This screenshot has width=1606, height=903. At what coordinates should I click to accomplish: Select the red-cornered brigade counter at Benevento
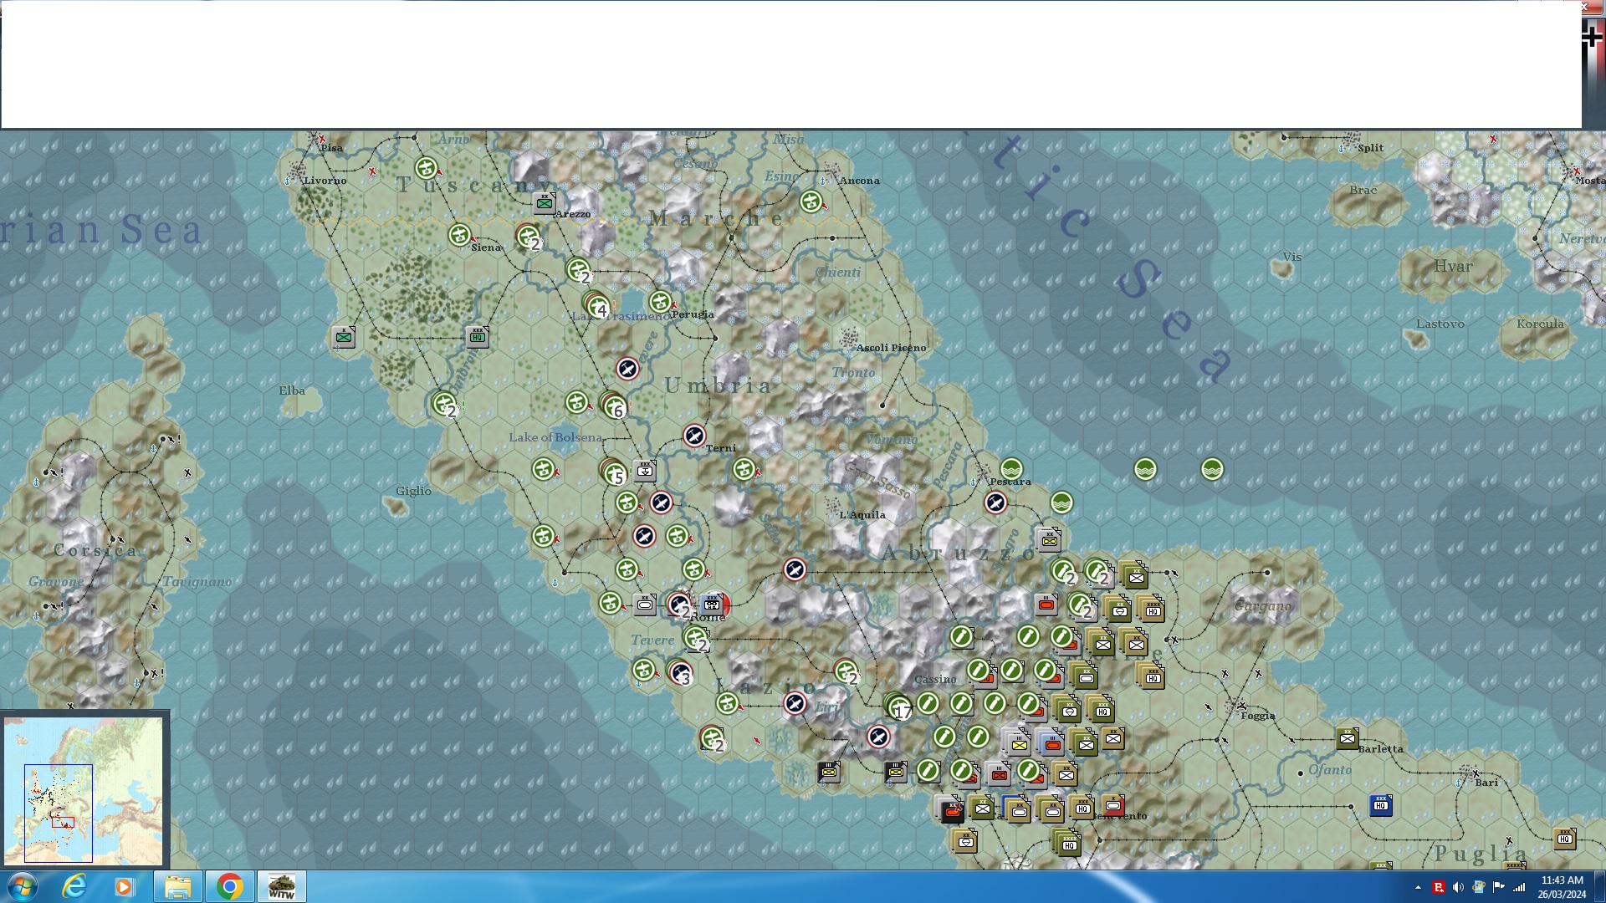1113,806
